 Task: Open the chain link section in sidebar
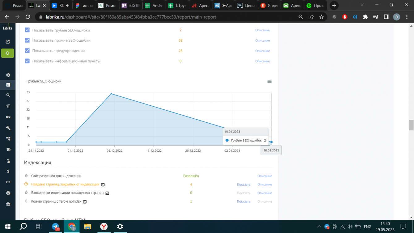pyautogui.click(x=8, y=182)
